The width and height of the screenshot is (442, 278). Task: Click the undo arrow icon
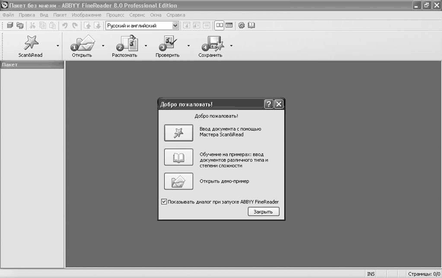point(65,26)
